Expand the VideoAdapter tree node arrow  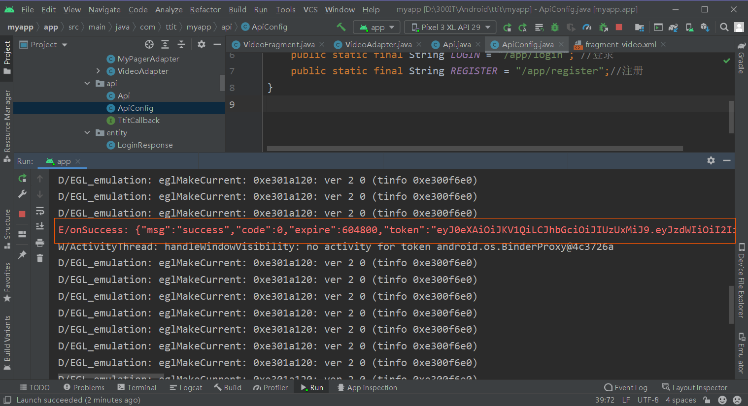(x=98, y=71)
